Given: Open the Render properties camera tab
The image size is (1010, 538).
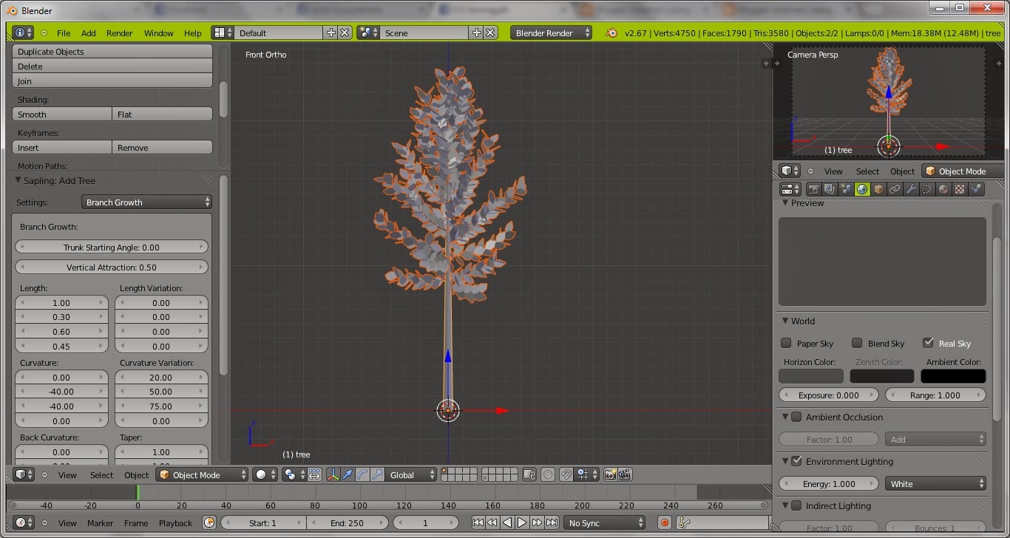Looking at the screenshot, I should pos(813,189).
